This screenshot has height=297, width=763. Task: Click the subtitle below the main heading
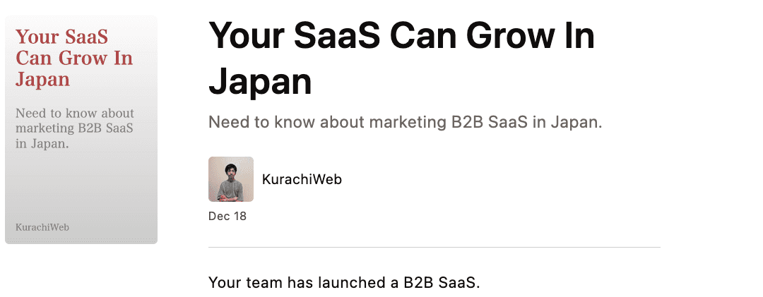pos(405,122)
